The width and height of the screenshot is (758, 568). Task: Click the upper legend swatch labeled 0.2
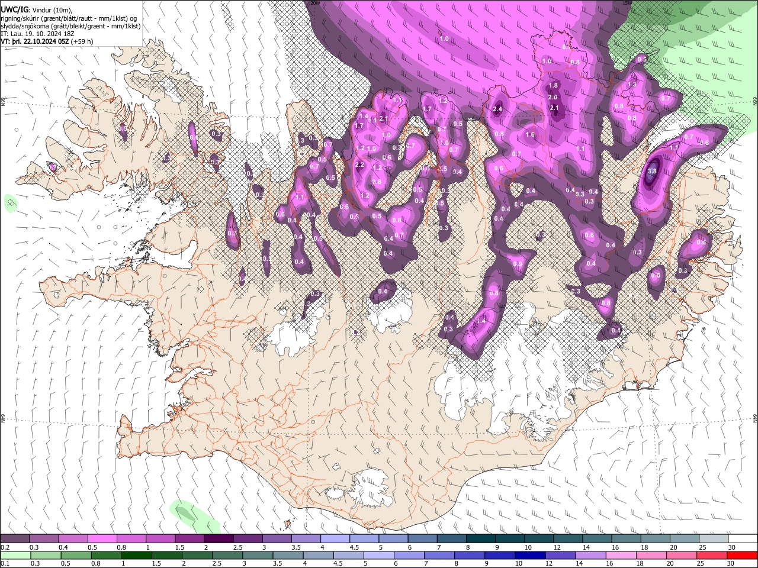click(x=15, y=539)
